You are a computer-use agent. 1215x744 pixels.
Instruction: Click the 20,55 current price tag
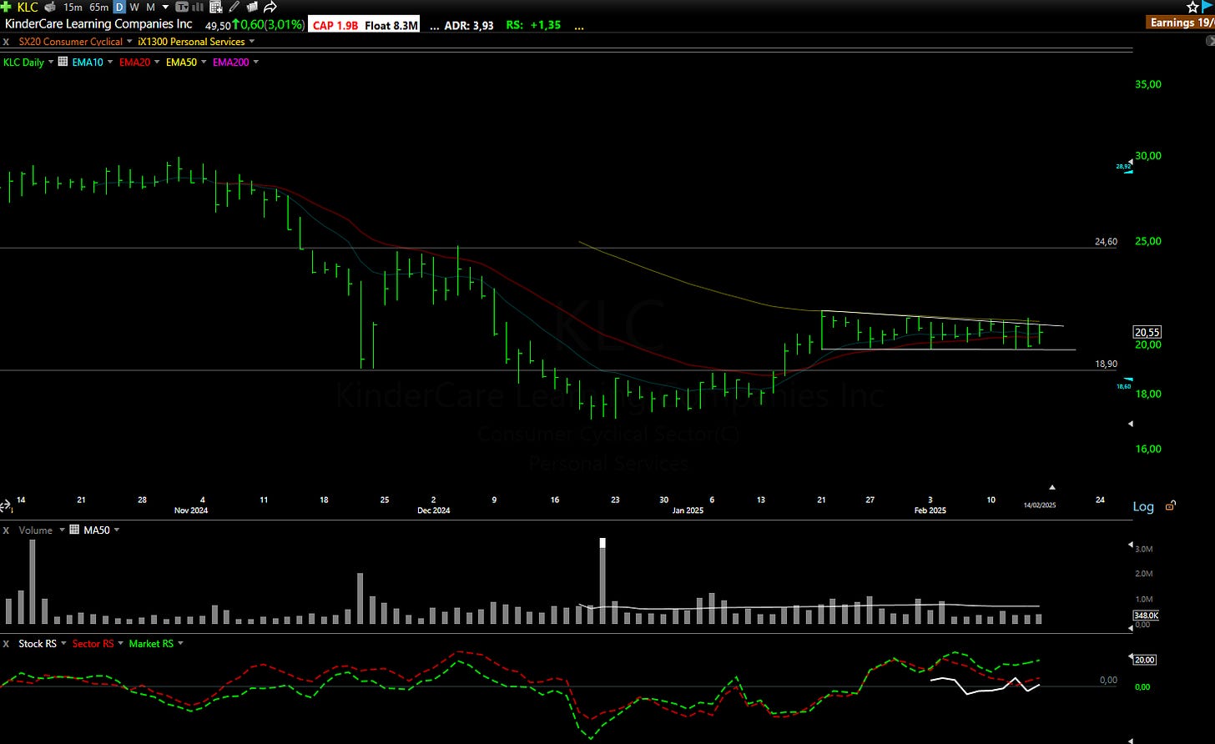pos(1148,332)
